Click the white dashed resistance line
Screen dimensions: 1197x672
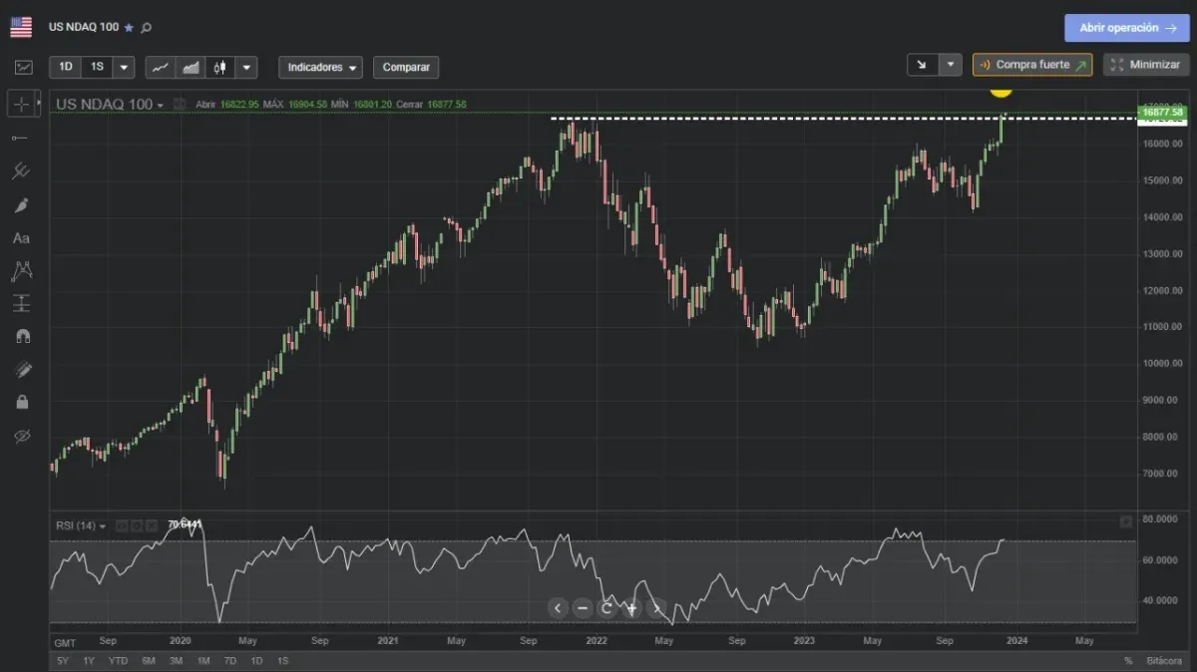coord(843,120)
